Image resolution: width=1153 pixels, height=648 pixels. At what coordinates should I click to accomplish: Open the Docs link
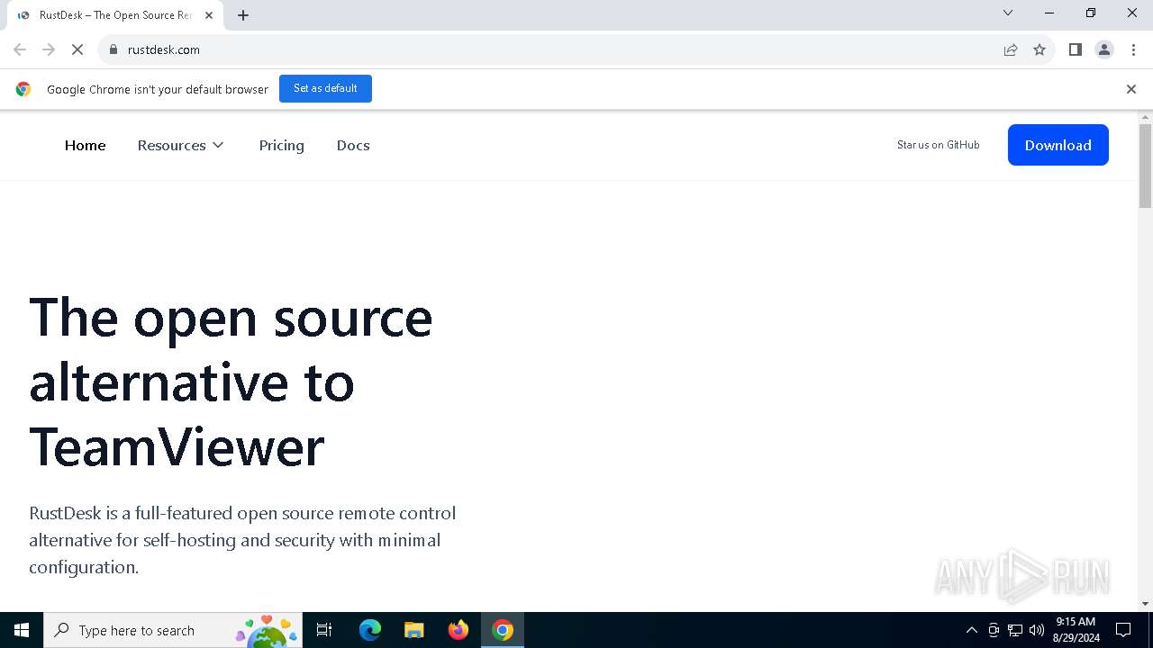[353, 145]
